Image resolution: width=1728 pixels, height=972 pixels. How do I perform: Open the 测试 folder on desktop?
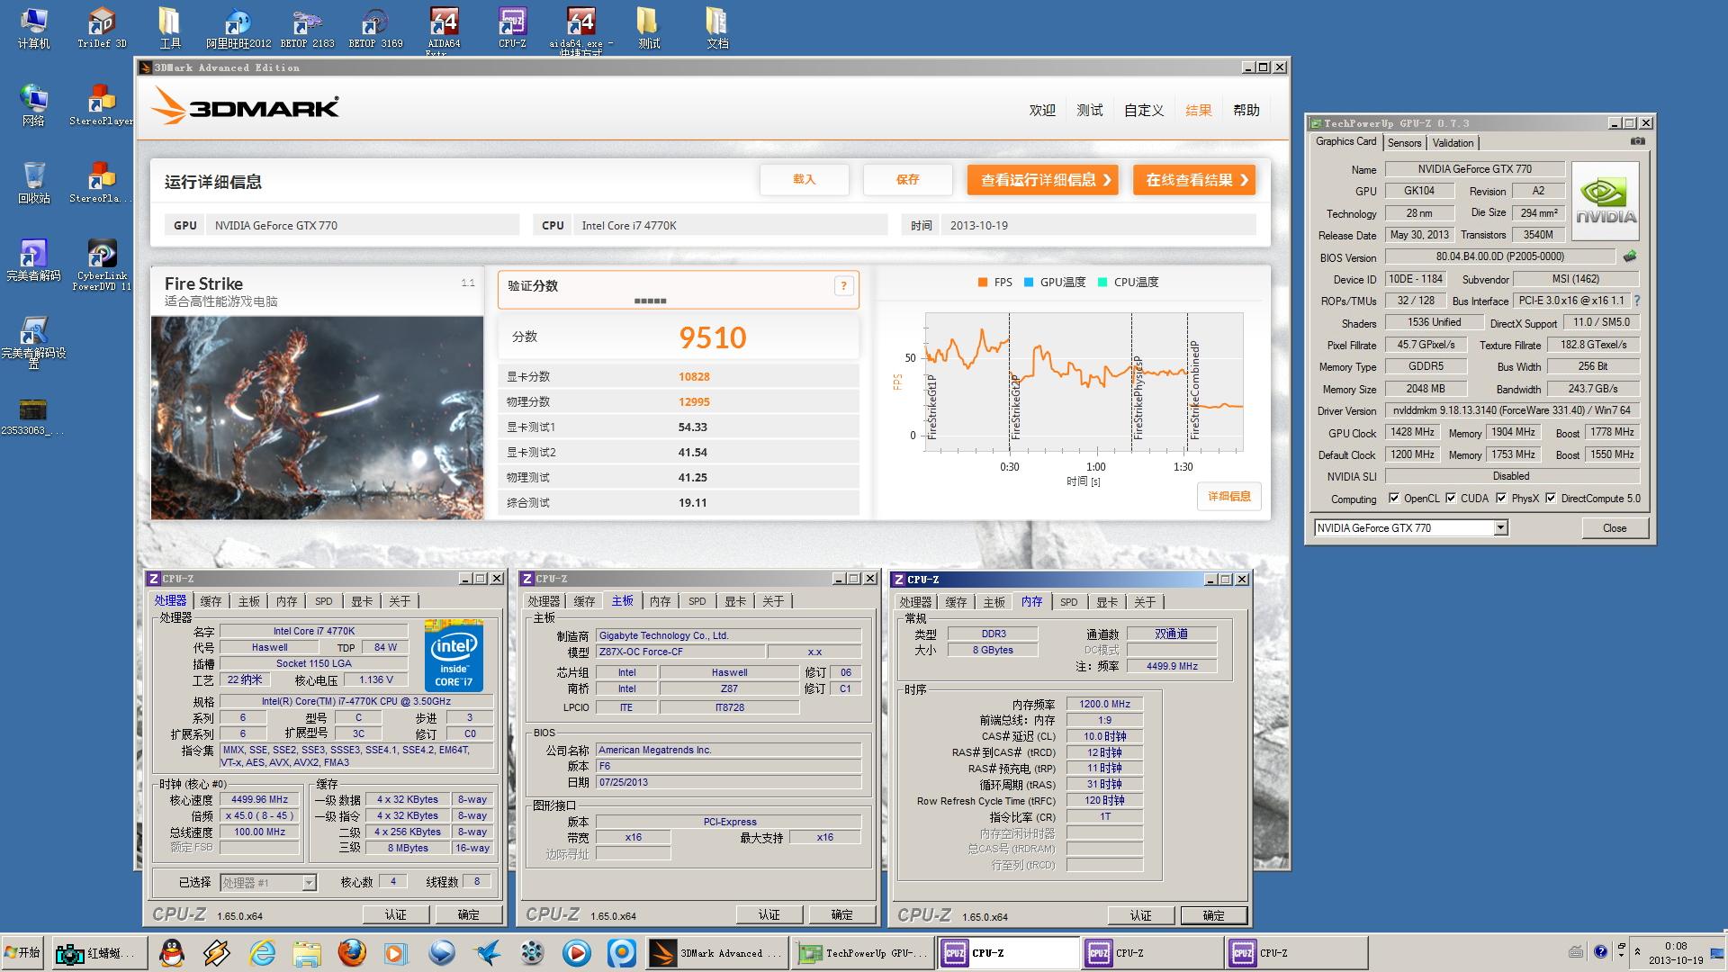click(x=648, y=27)
